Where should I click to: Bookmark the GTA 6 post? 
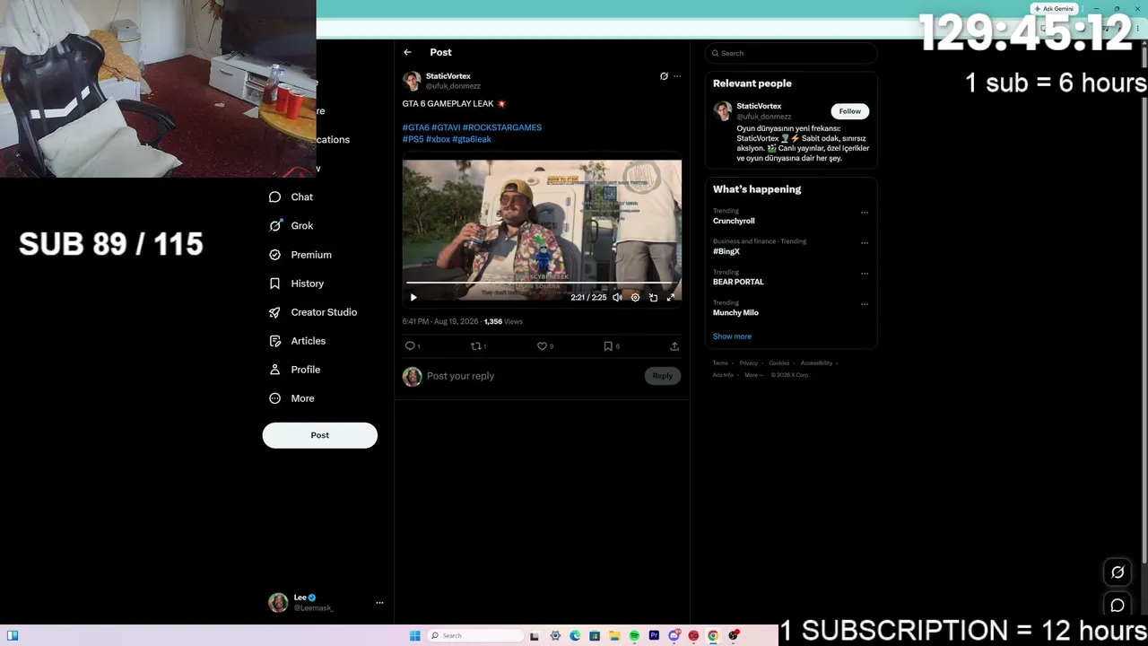[608, 346]
